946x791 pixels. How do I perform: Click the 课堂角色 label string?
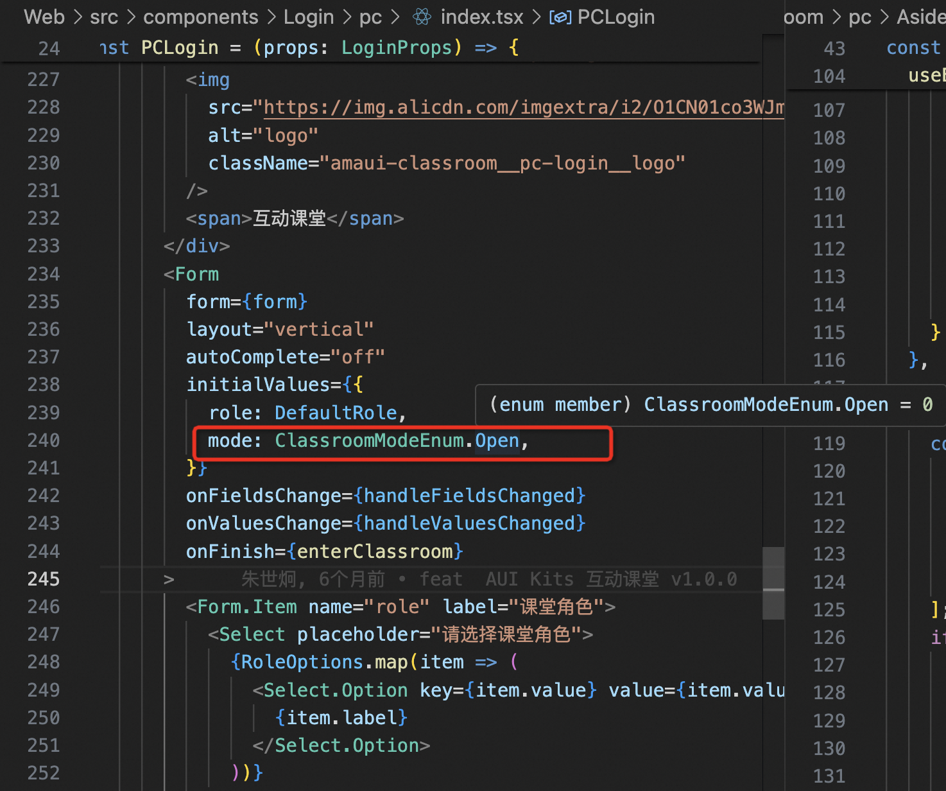click(x=556, y=607)
